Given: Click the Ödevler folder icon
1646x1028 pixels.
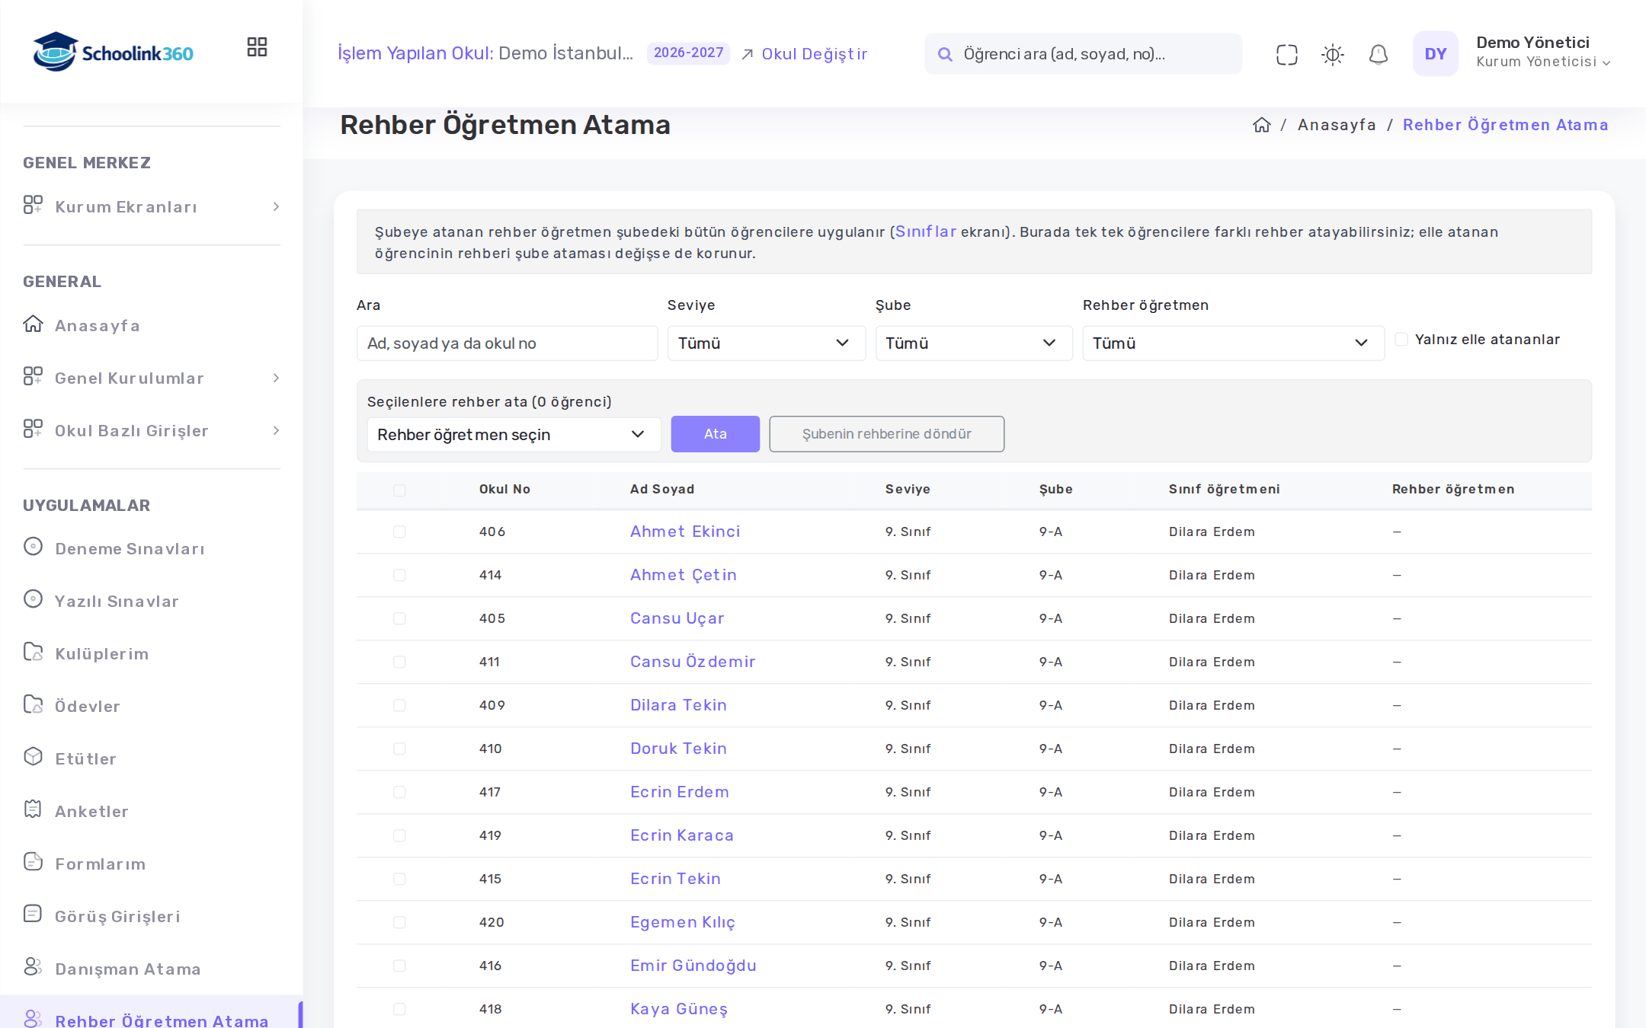Looking at the screenshot, I should click(x=33, y=704).
